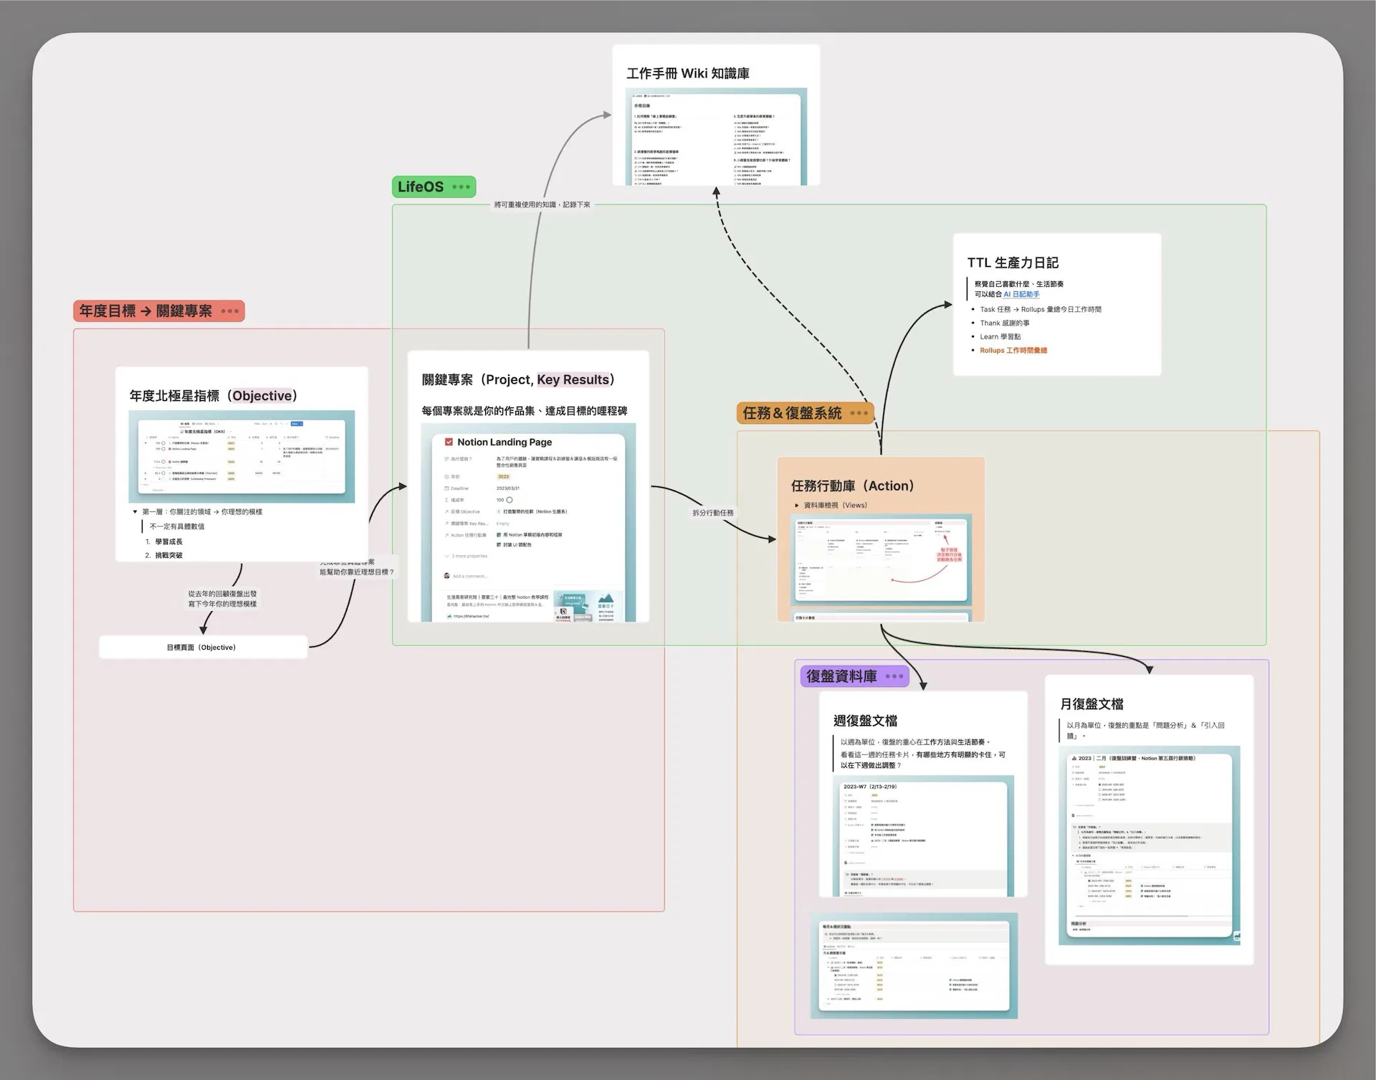Select the 不一定有具體數值 quote line
Image resolution: width=1376 pixels, height=1080 pixels.
click(x=177, y=526)
